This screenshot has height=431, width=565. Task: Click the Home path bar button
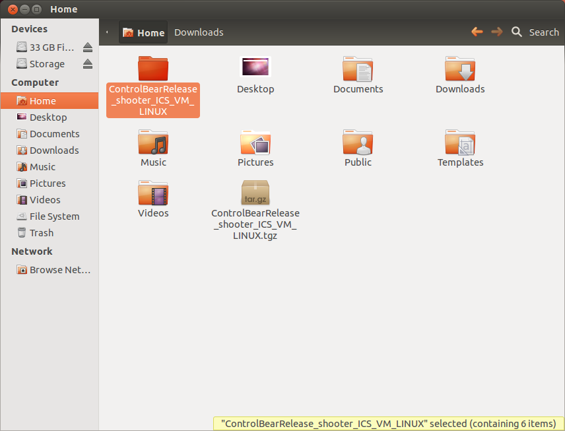(x=143, y=32)
